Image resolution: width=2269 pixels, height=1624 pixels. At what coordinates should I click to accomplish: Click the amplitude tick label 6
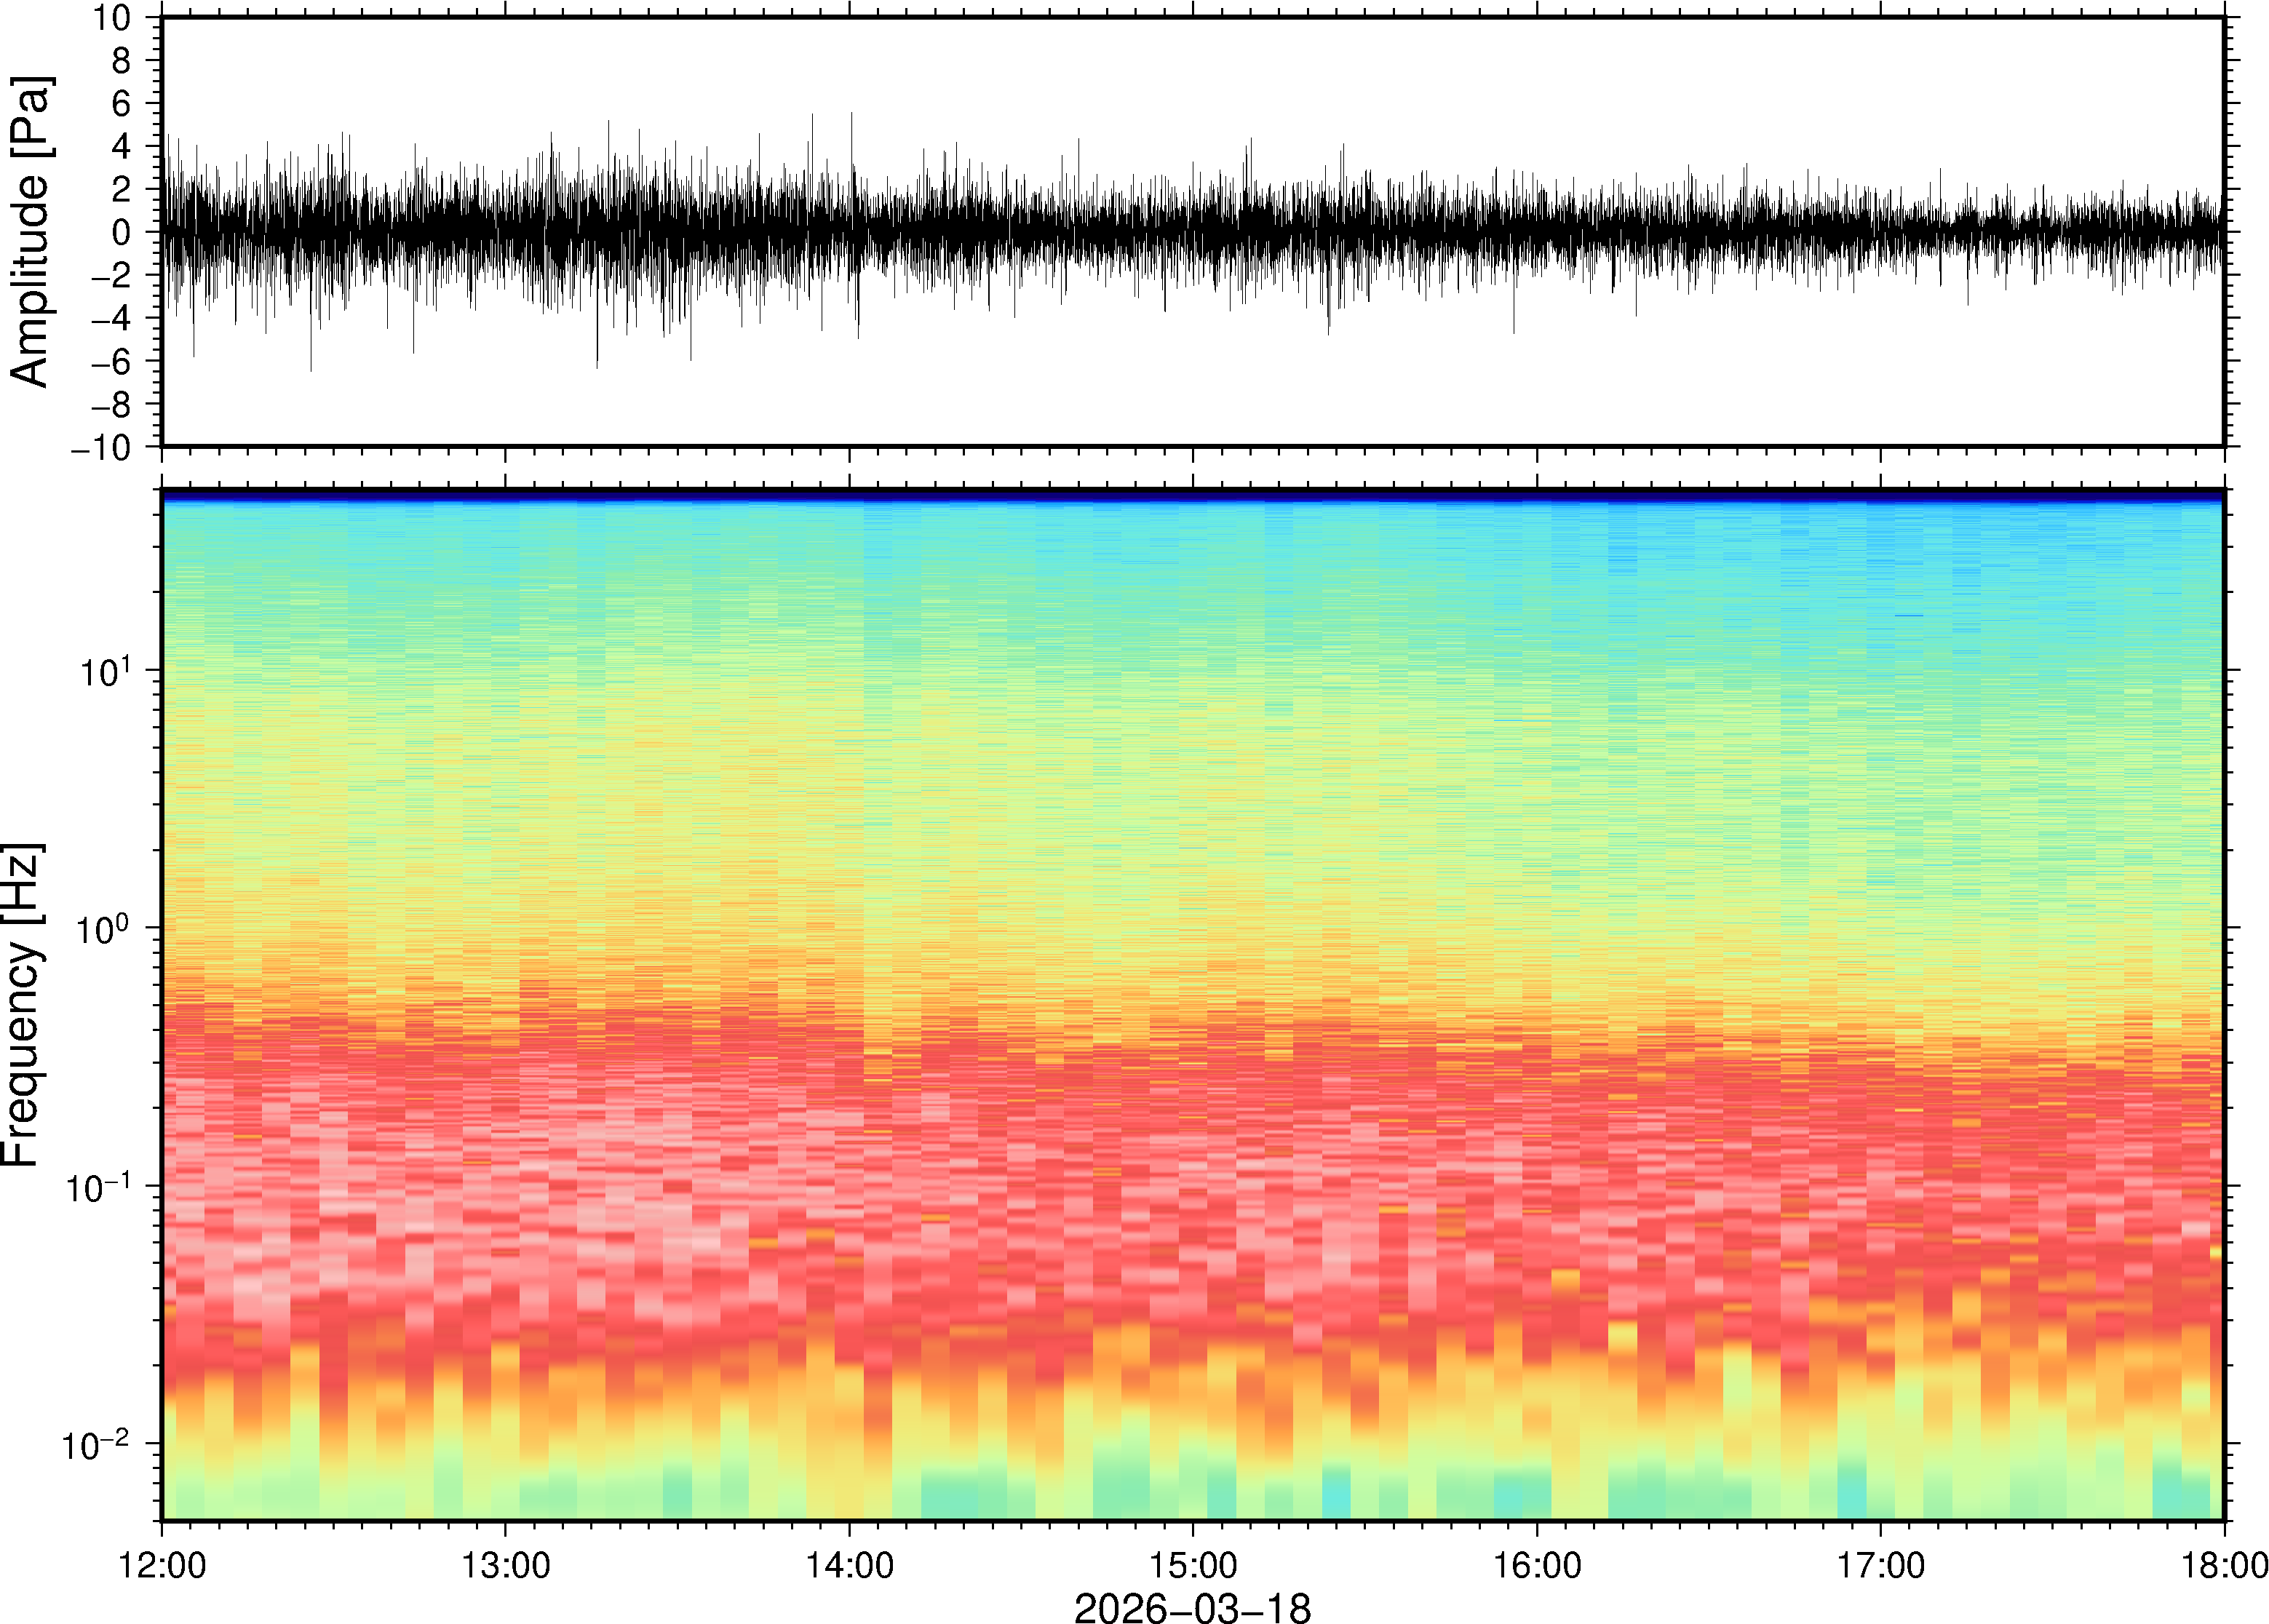point(122,104)
